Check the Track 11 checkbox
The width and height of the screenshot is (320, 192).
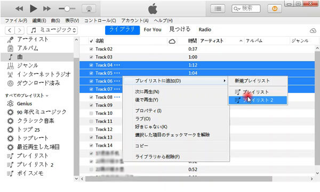(91, 121)
